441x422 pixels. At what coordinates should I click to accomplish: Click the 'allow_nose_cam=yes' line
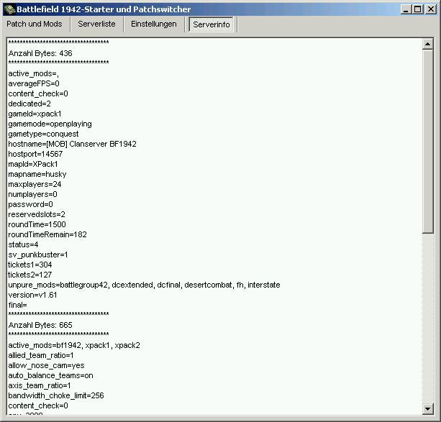[47, 365]
